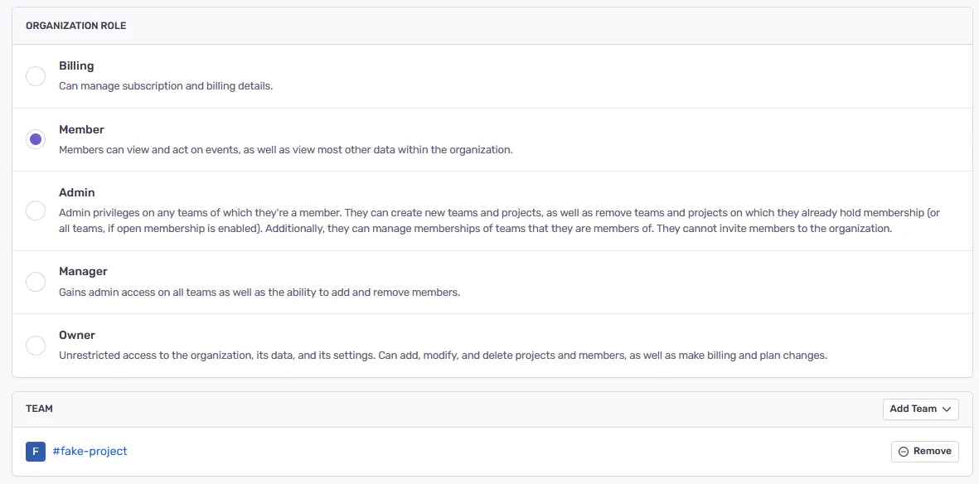Click the Admin role title
This screenshot has height=484, width=979.
pyautogui.click(x=77, y=193)
